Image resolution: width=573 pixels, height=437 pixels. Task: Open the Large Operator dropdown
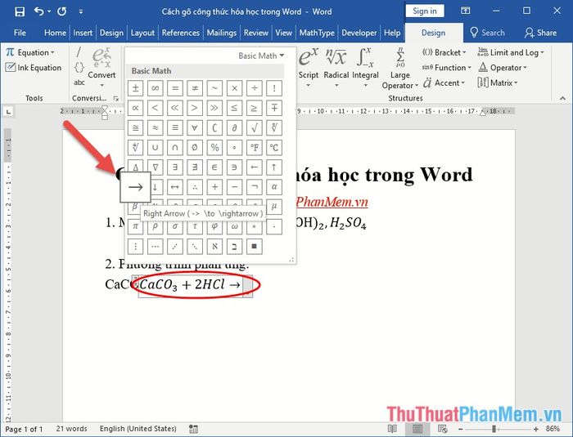point(400,69)
